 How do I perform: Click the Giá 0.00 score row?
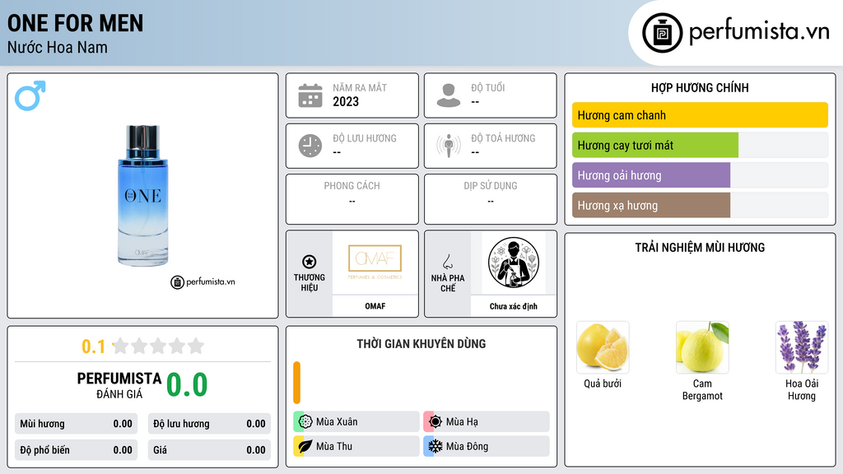coord(209,450)
